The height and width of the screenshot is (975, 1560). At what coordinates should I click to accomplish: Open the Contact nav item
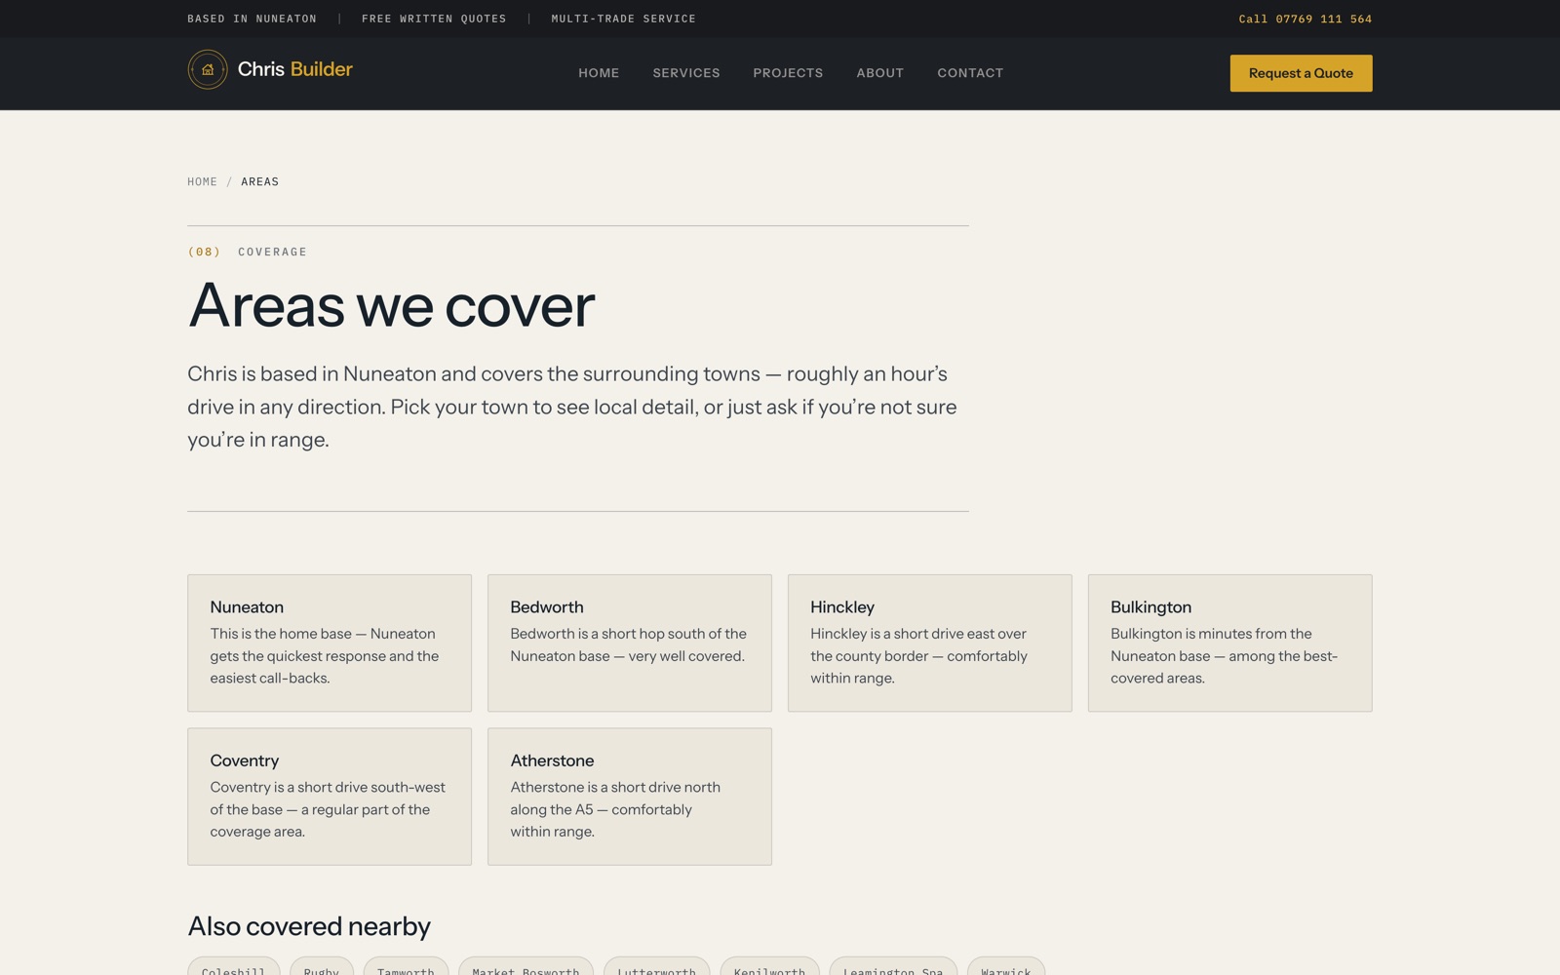click(x=970, y=73)
